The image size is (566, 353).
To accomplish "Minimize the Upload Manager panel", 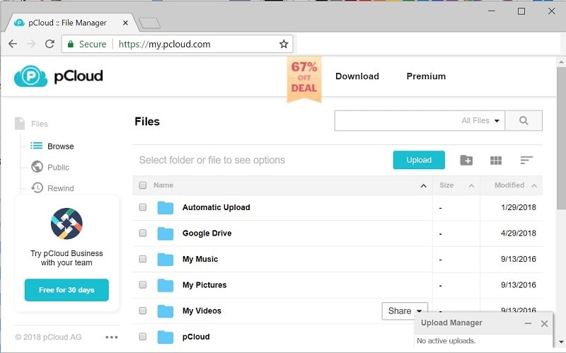I will point(528,323).
